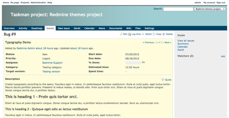This screenshot has width=229, height=118.
Task: Open Administration in the top menu
Action: (x=38, y=2)
